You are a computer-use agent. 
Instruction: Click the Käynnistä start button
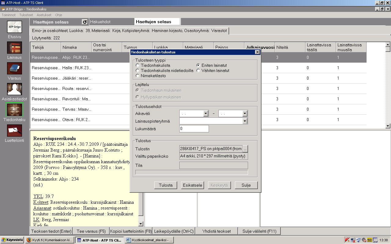click(x=12, y=240)
